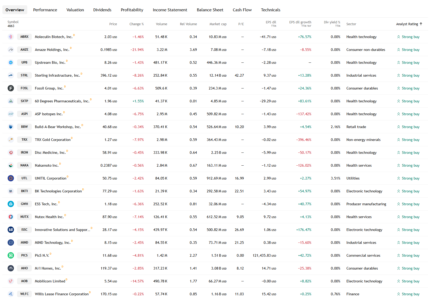This screenshot has height=300, width=433.
Task: Go to the Dividends tab
Action: 102,10
